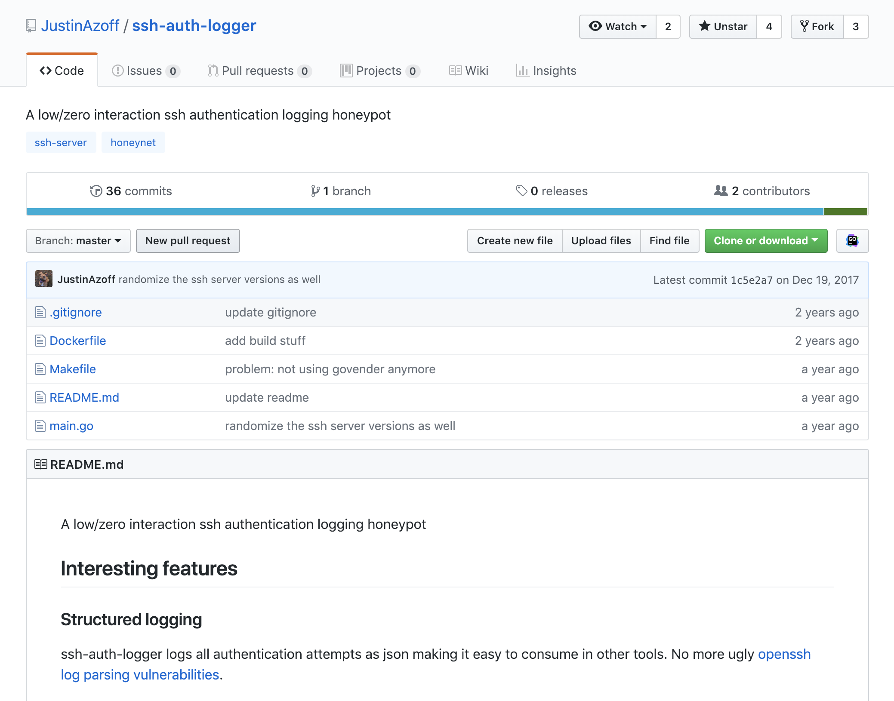The height and width of the screenshot is (701, 894).
Task: Open latest commit hash 1c5e2a7
Action: [x=752, y=280]
